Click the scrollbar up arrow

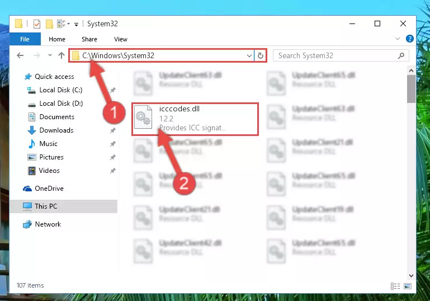(411, 71)
